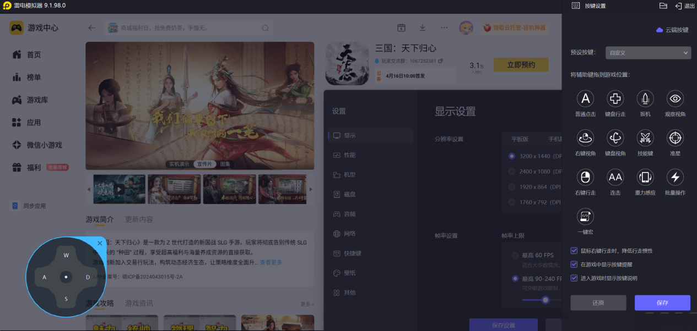
Task: Click the frame rate slider handle
Action: tap(545, 300)
